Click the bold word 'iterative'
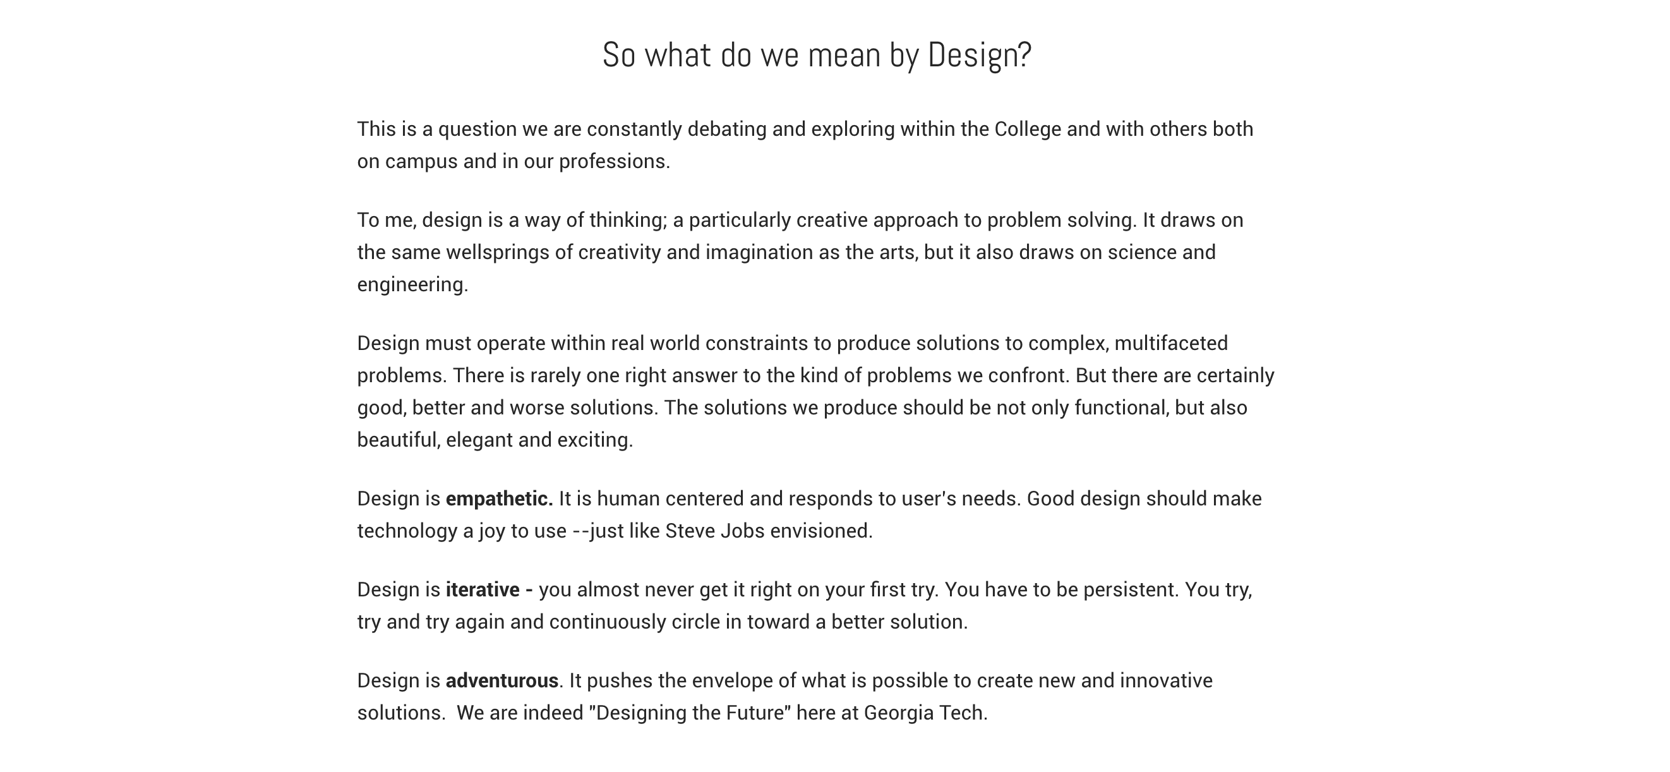Viewport: 1670px width, 772px height. (x=483, y=589)
